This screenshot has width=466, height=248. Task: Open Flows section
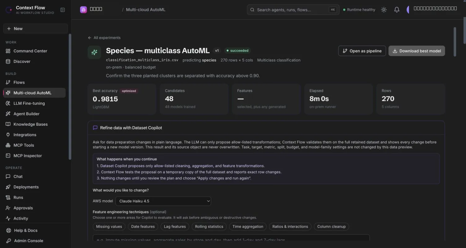pos(34,82)
